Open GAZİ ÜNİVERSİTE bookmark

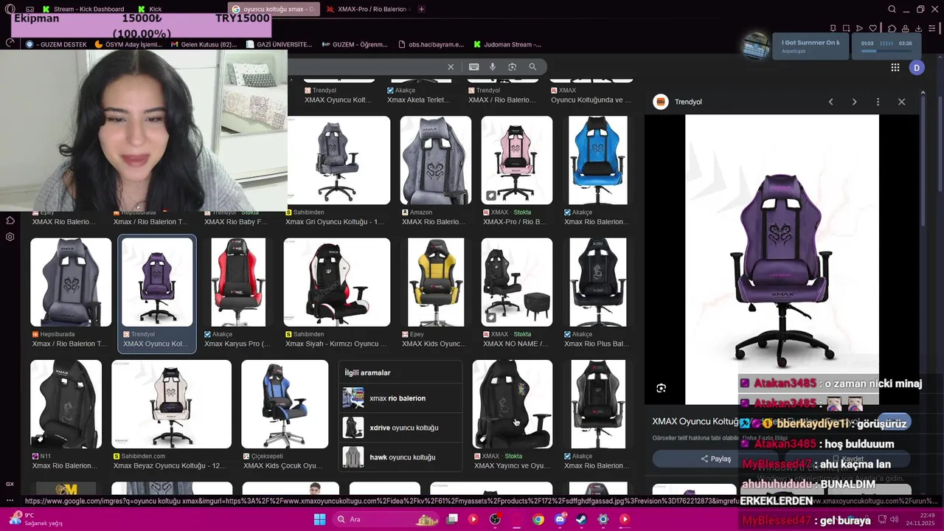click(x=278, y=44)
